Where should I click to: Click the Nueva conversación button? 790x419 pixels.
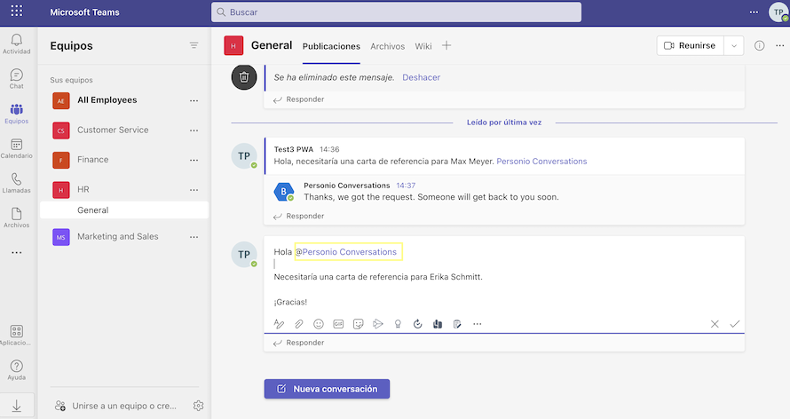click(x=327, y=389)
